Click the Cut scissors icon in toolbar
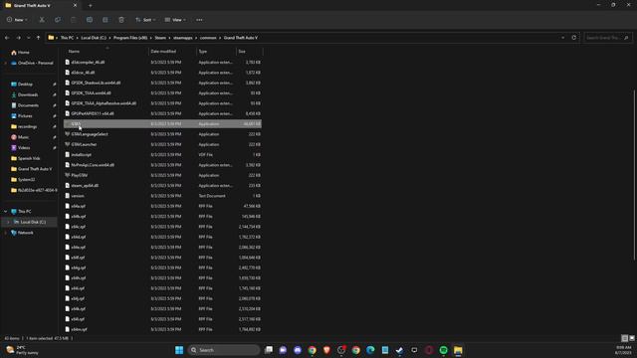The width and height of the screenshot is (637, 358). pyautogui.click(x=42, y=20)
